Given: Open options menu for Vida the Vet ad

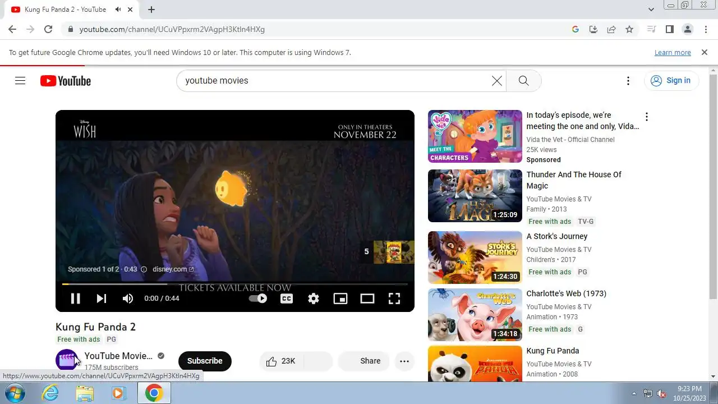Looking at the screenshot, I should [647, 117].
